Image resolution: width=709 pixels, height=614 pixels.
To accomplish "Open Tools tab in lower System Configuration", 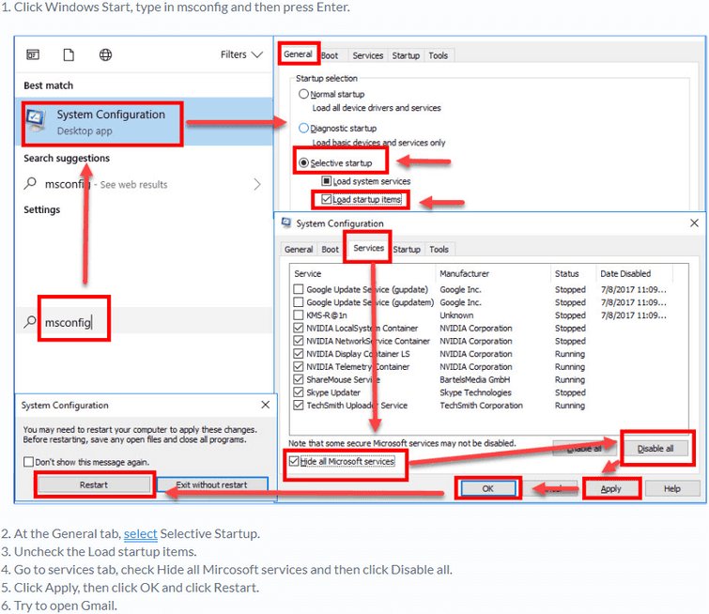I will point(439,249).
